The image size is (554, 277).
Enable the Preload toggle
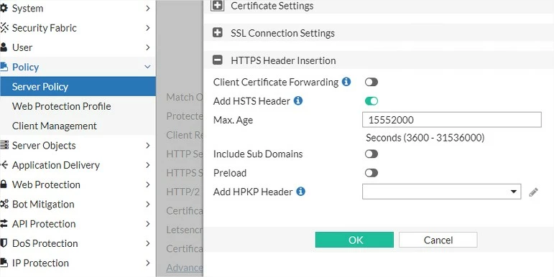[x=371, y=173]
